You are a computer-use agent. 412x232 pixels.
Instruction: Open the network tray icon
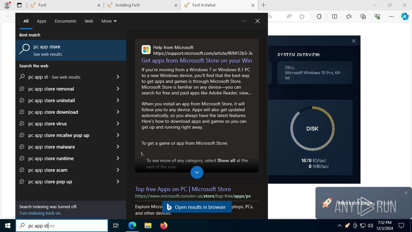(x=363, y=226)
